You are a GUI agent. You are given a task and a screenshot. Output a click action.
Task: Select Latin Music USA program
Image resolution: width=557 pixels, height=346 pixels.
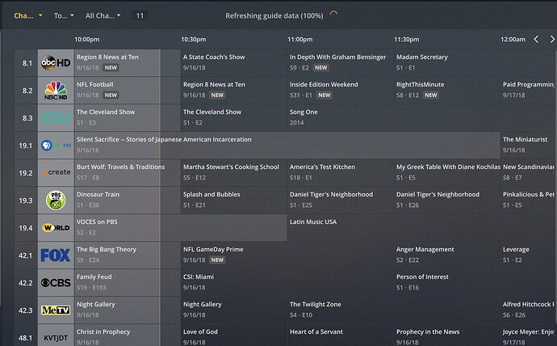pos(422,228)
